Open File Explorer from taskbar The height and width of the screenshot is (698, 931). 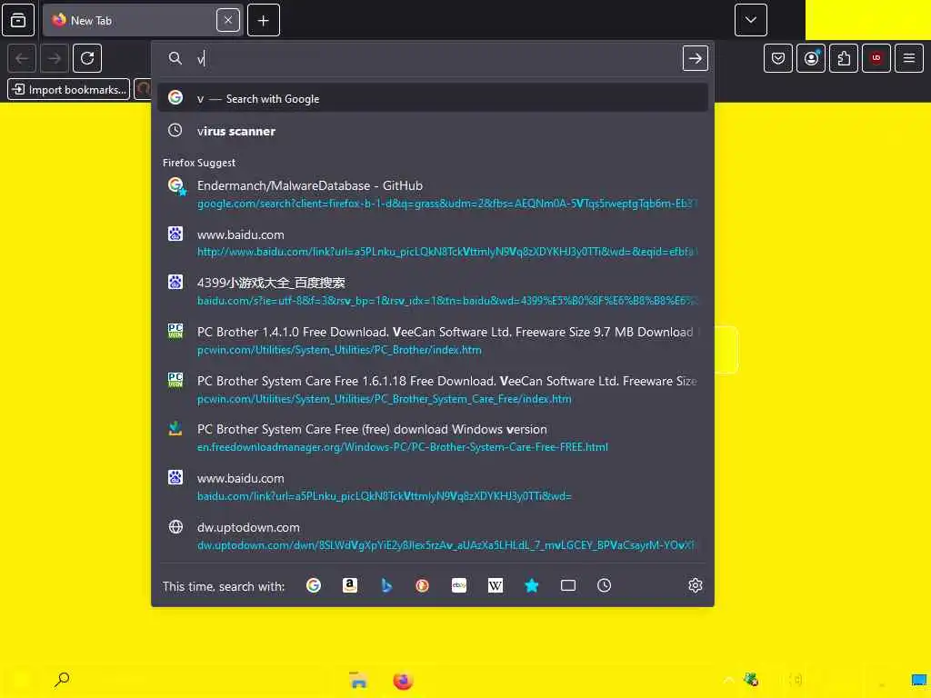(357, 680)
